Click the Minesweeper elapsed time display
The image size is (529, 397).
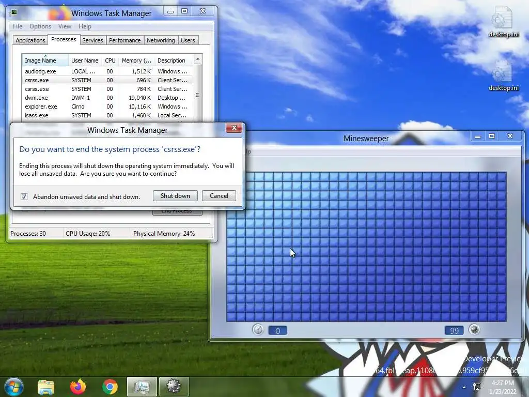[277, 330]
